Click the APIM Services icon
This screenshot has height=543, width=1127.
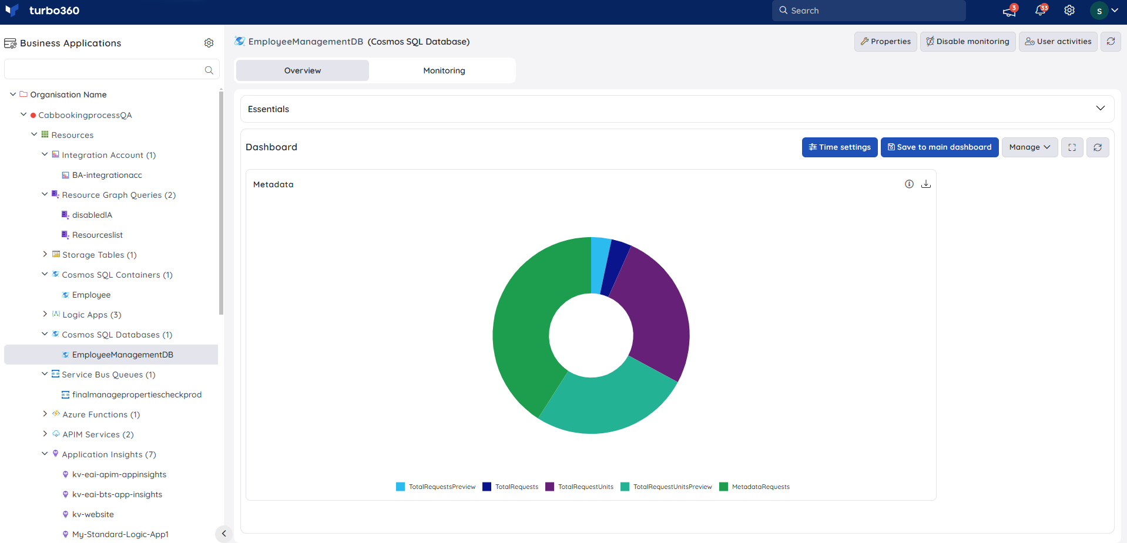point(56,434)
